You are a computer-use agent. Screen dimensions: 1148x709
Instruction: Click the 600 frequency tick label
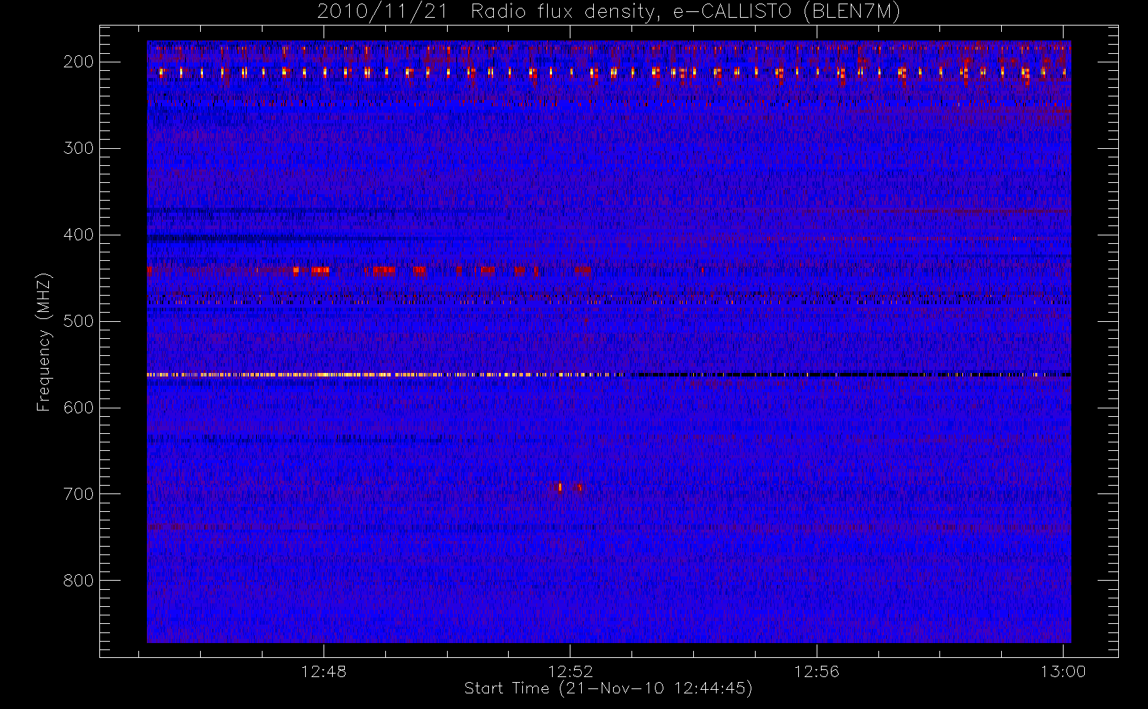(x=79, y=408)
